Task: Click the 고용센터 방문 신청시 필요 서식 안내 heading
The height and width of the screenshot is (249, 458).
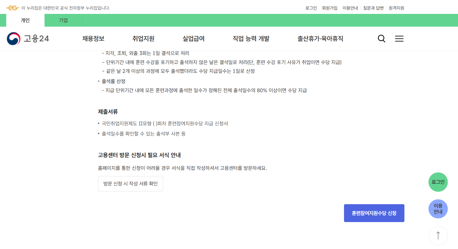Action: click(x=139, y=155)
